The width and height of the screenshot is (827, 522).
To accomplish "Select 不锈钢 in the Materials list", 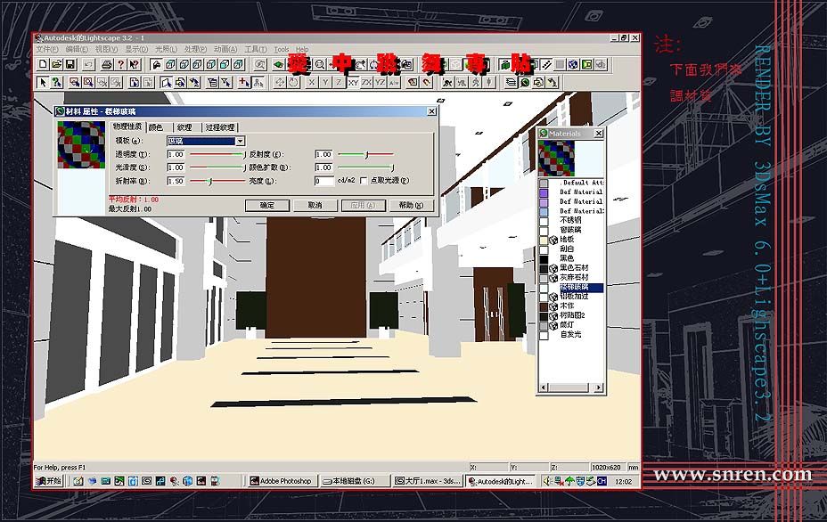I will point(570,220).
